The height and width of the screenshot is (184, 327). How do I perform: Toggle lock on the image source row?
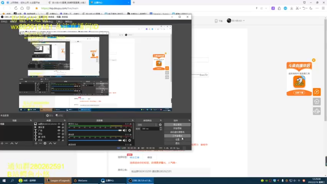(x=63, y=124)
